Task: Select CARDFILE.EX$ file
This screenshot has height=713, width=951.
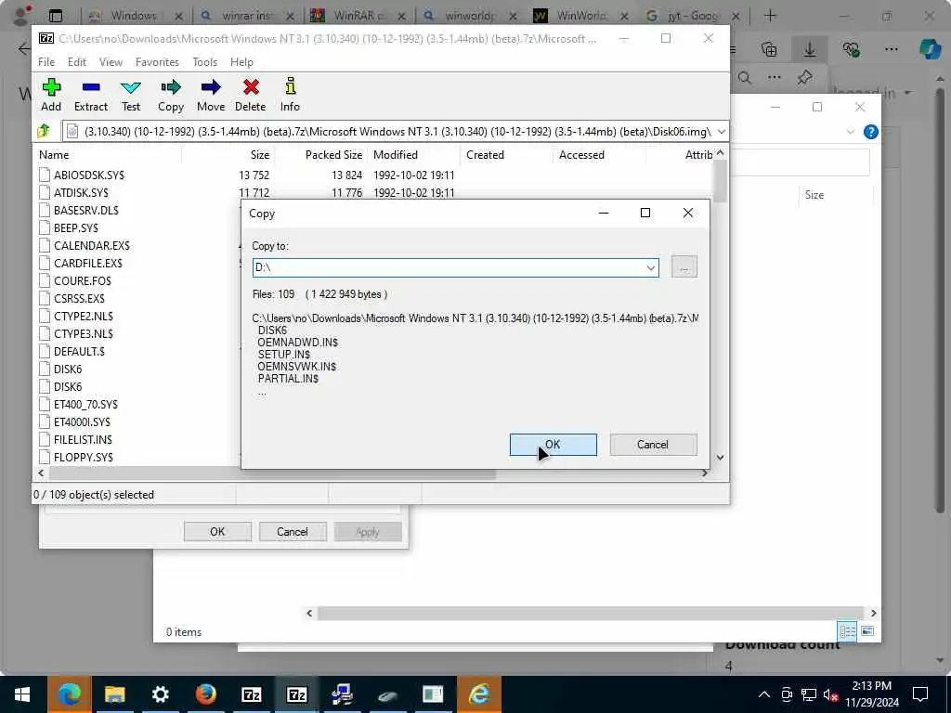Action: pyautogui.click(x=88, y=263)
